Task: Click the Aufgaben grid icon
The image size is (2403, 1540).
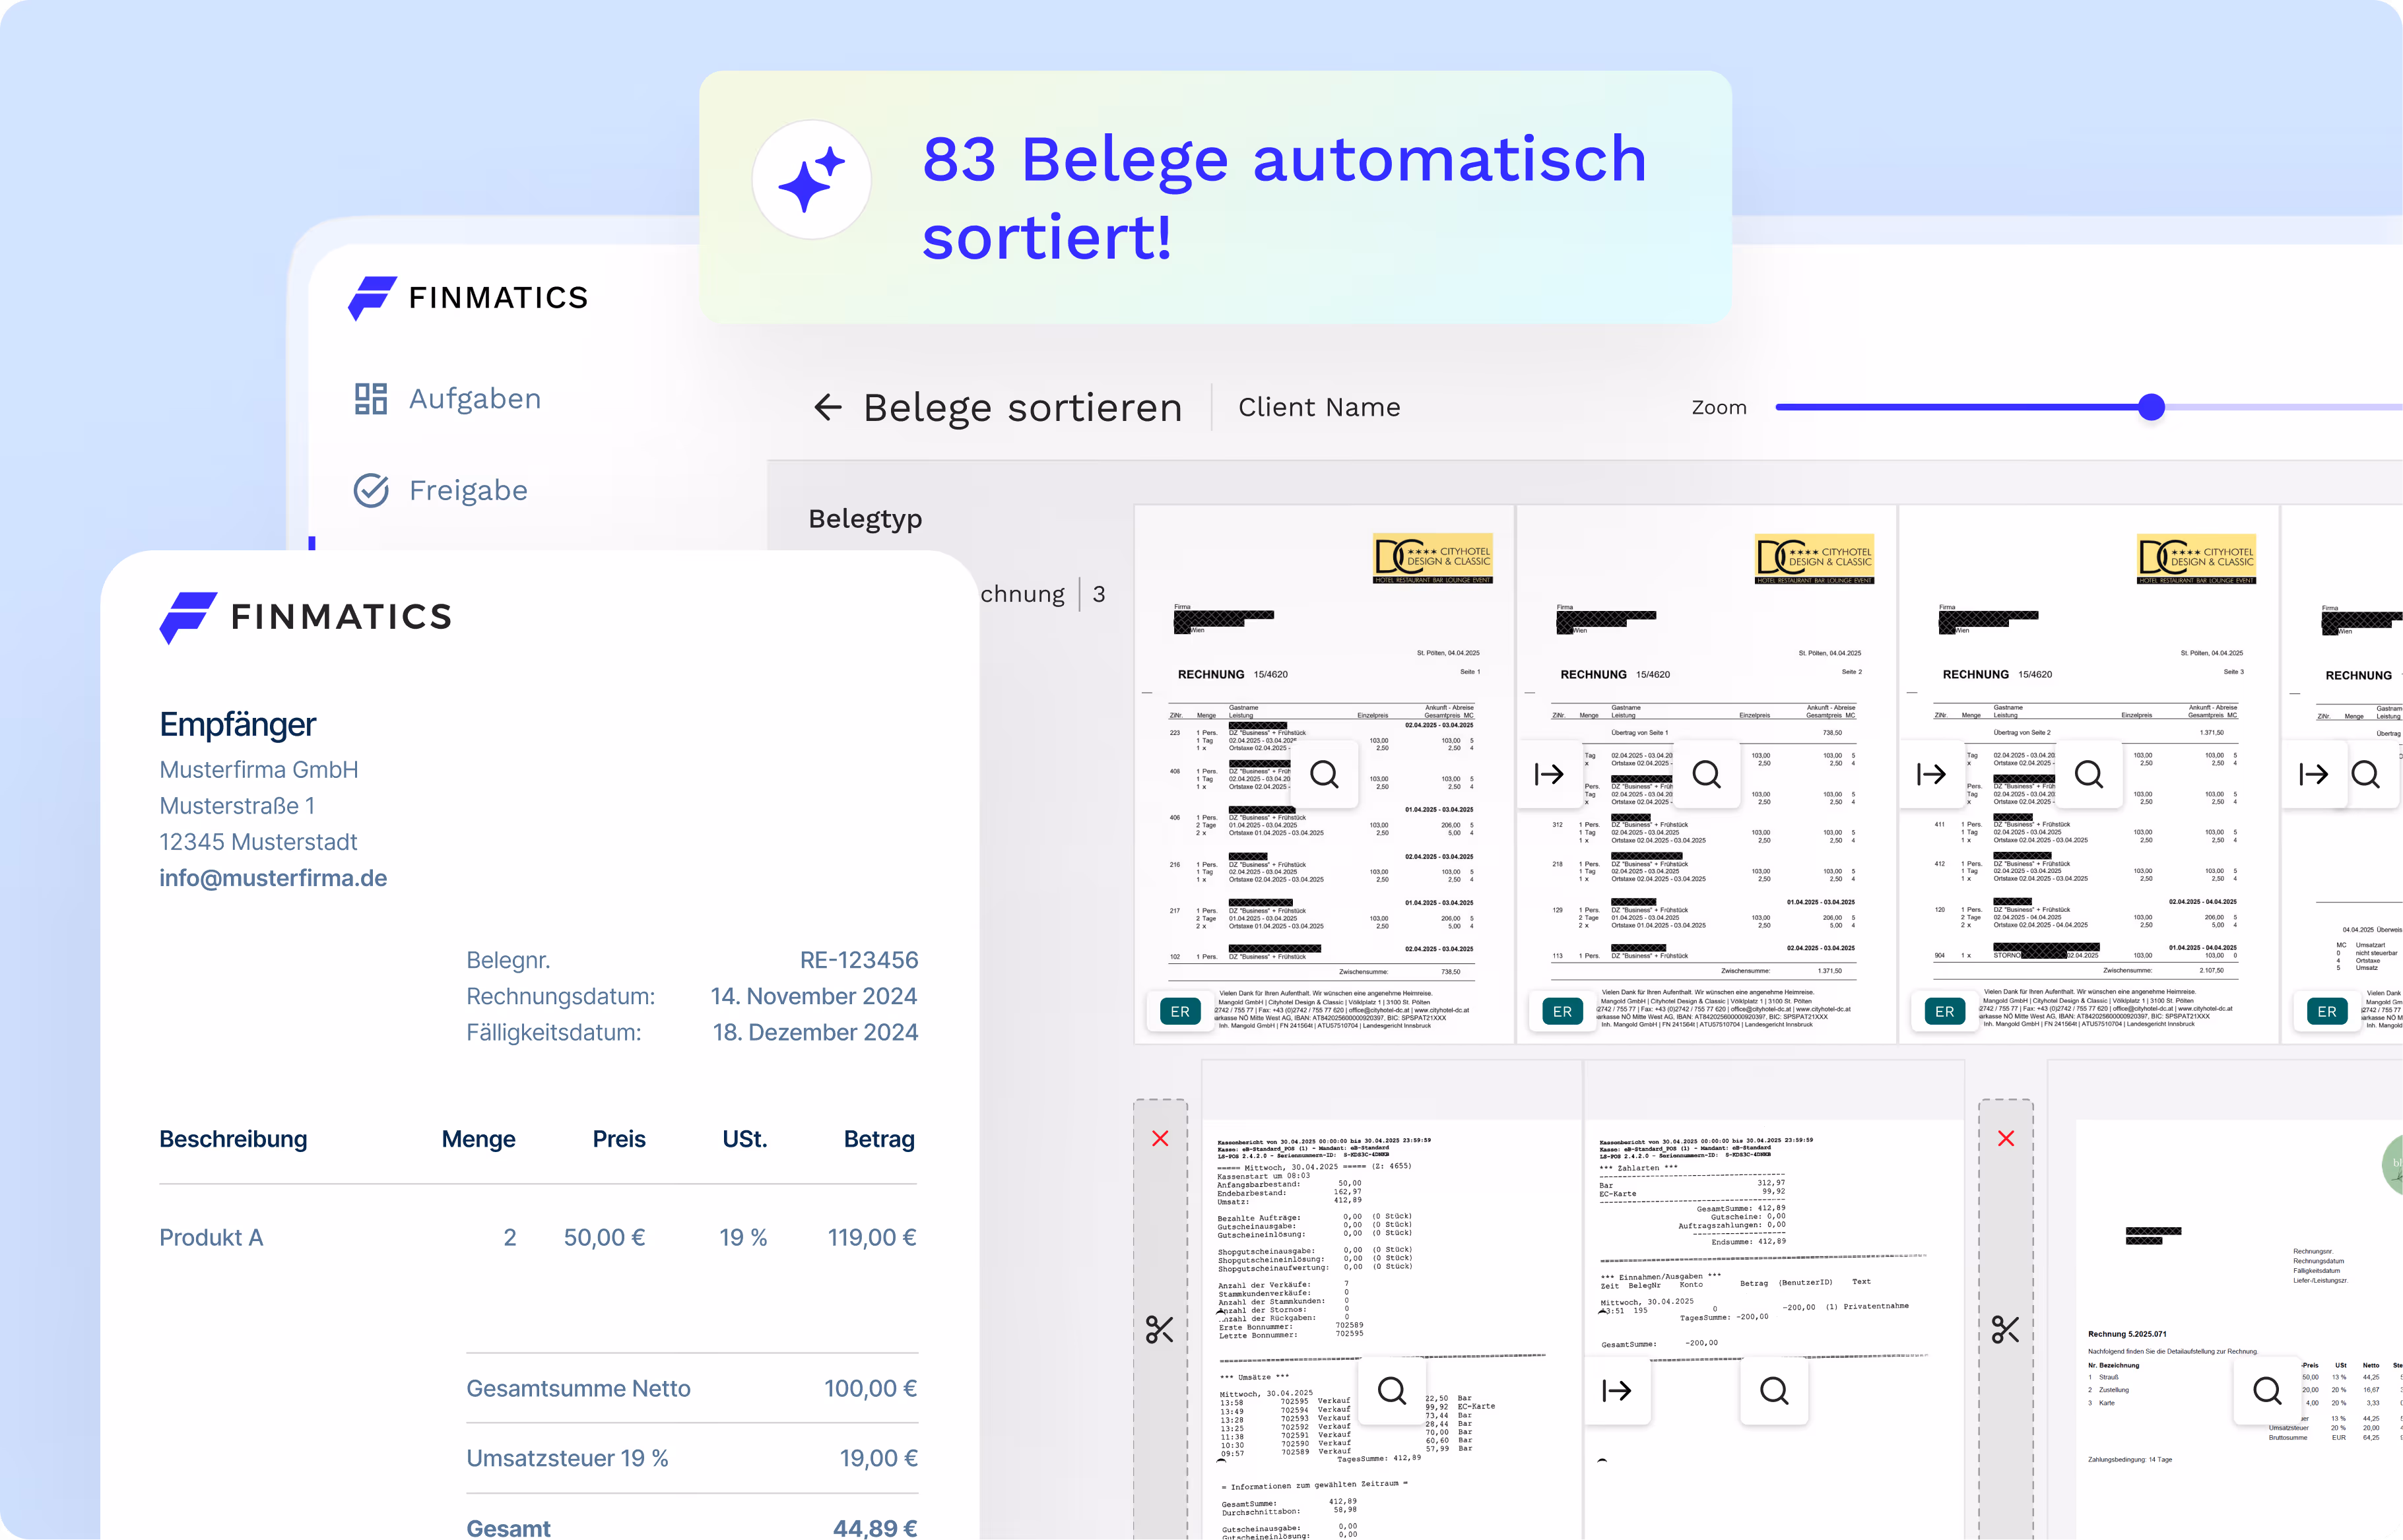Action: [371, 399]
